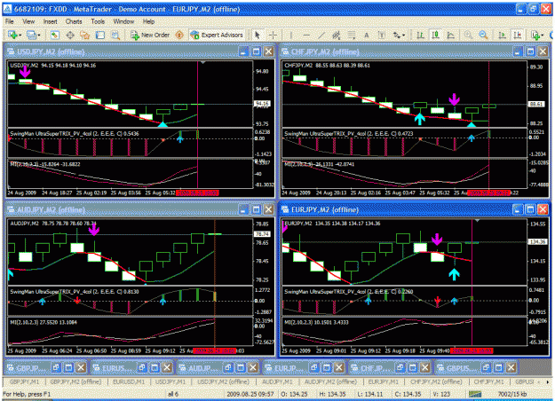Select the Vertical Line drawing tool

coord(291,35)
